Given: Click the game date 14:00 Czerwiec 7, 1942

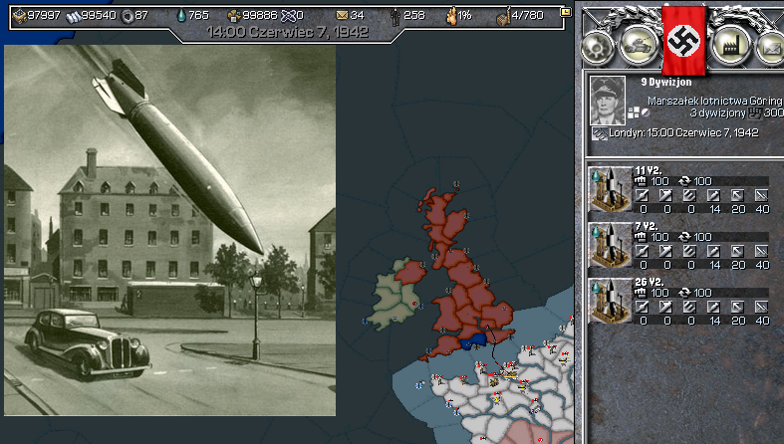Looking at the screenshot, I should tap(288, 32).
